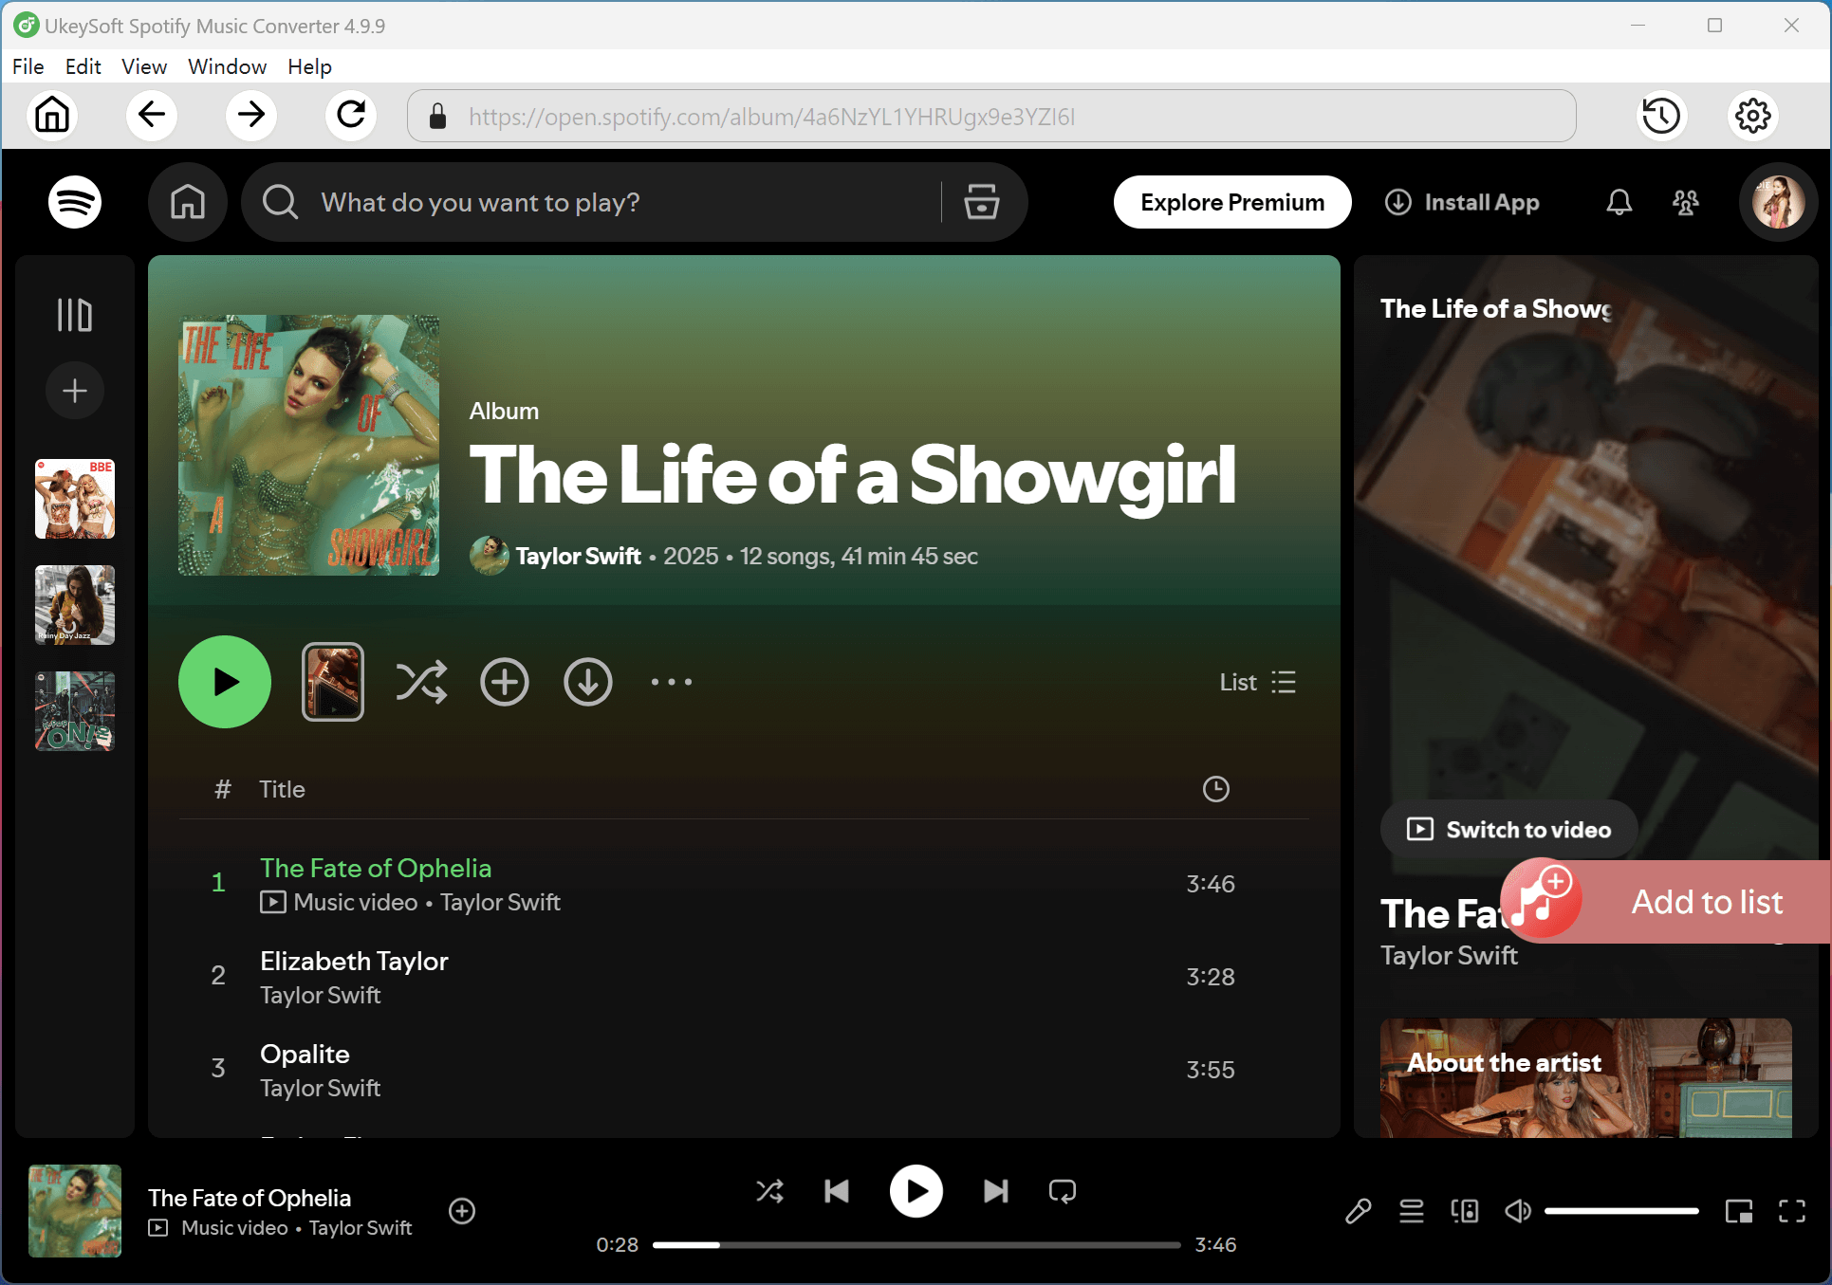1832x1285 pixels.
Task: Open The Fate of Ophelia track link
Action: [376, 868]
